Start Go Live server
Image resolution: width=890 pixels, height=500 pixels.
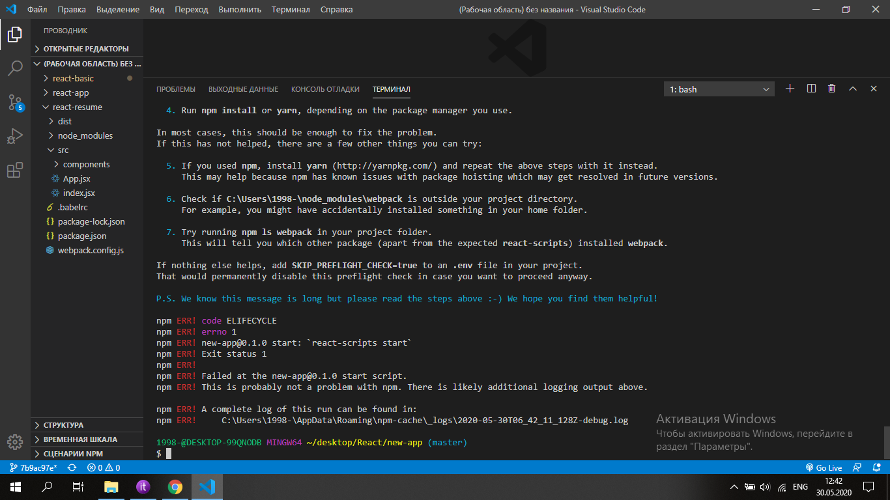click(824, 467)
